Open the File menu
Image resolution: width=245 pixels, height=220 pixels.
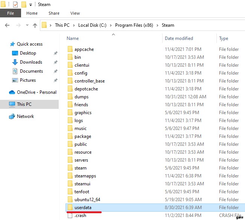pyautogui.click(x=11, y=13)
